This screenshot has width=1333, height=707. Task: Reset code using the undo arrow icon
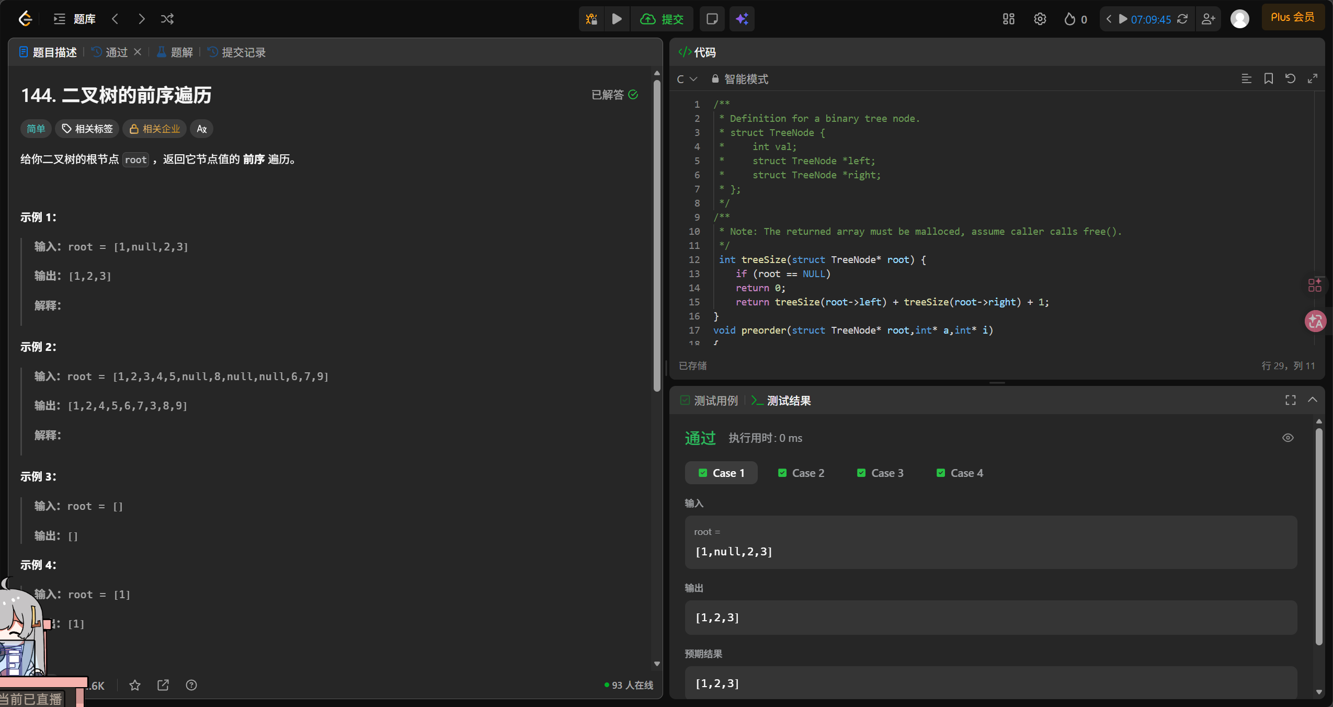click(1290, 79)
